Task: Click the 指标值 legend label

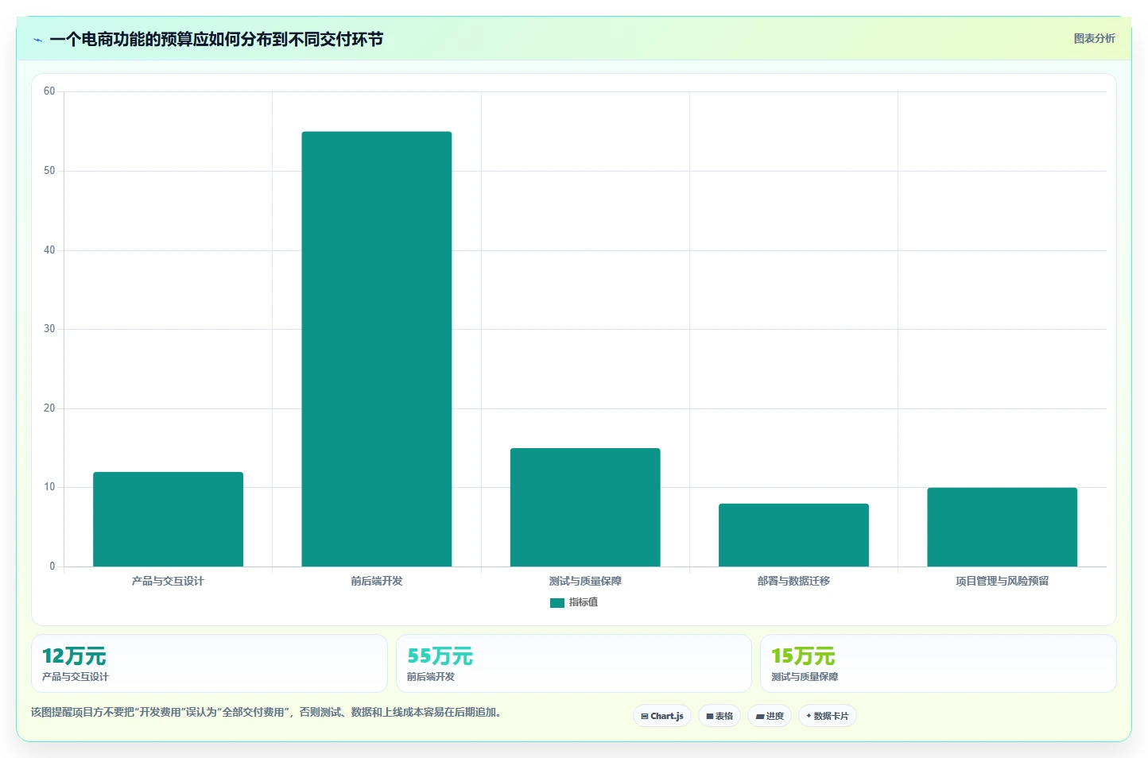Action: 584,602
